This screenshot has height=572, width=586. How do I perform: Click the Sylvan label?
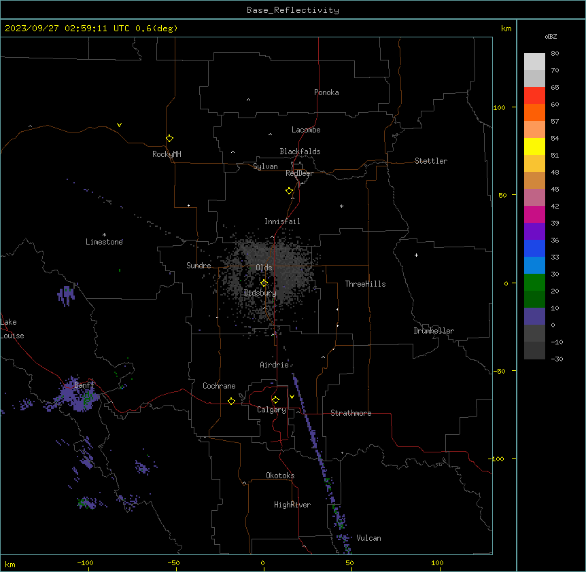point(265,166)
